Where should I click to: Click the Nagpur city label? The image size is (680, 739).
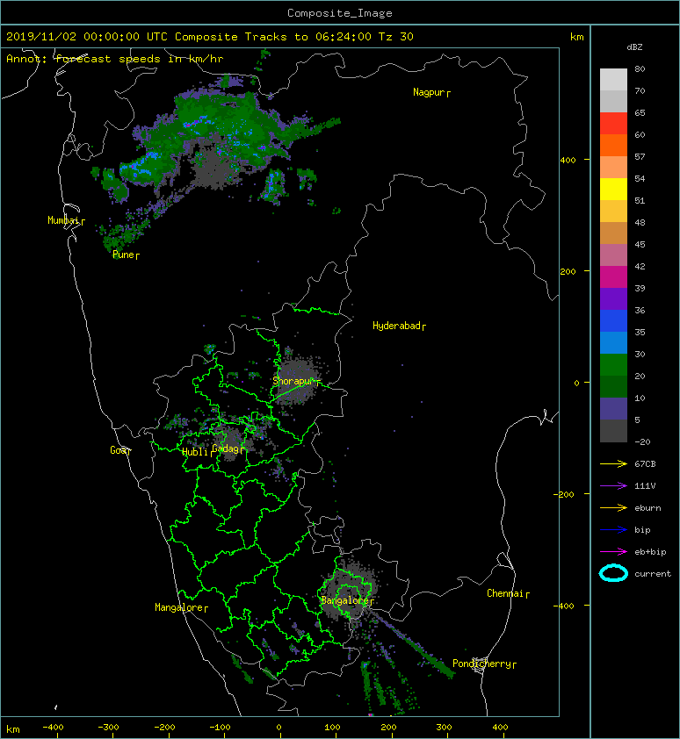(429, 92)
